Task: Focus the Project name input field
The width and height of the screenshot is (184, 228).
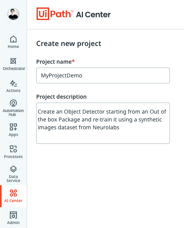Action: pyautogui.click(x=103, y=75)
